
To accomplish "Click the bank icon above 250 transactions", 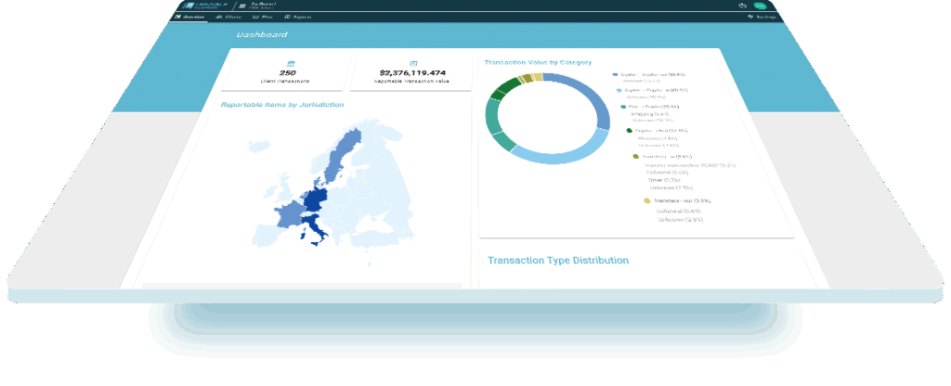I will (291, 63).
